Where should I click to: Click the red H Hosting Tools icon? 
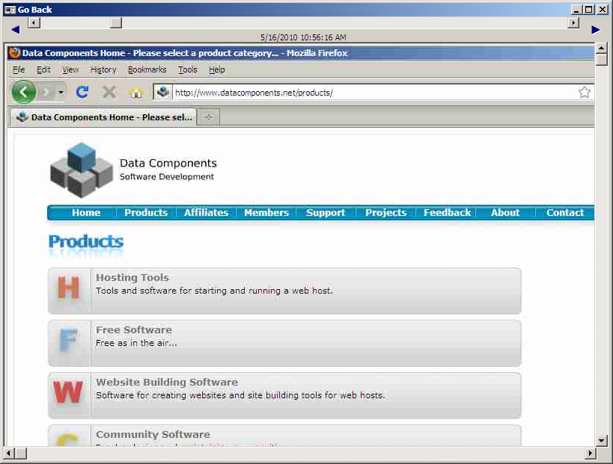pos(69,290)
